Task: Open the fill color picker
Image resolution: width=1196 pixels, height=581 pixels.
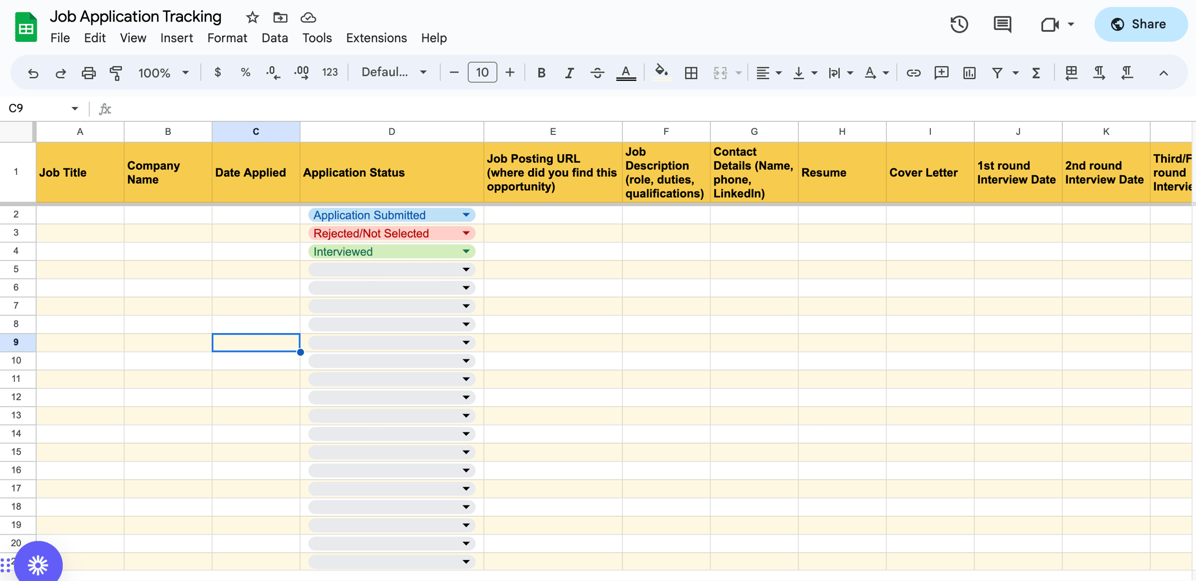Action: pyautogui.click(x=661, y=73)
